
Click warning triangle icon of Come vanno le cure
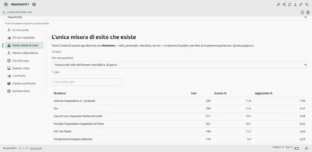[9, 45]
